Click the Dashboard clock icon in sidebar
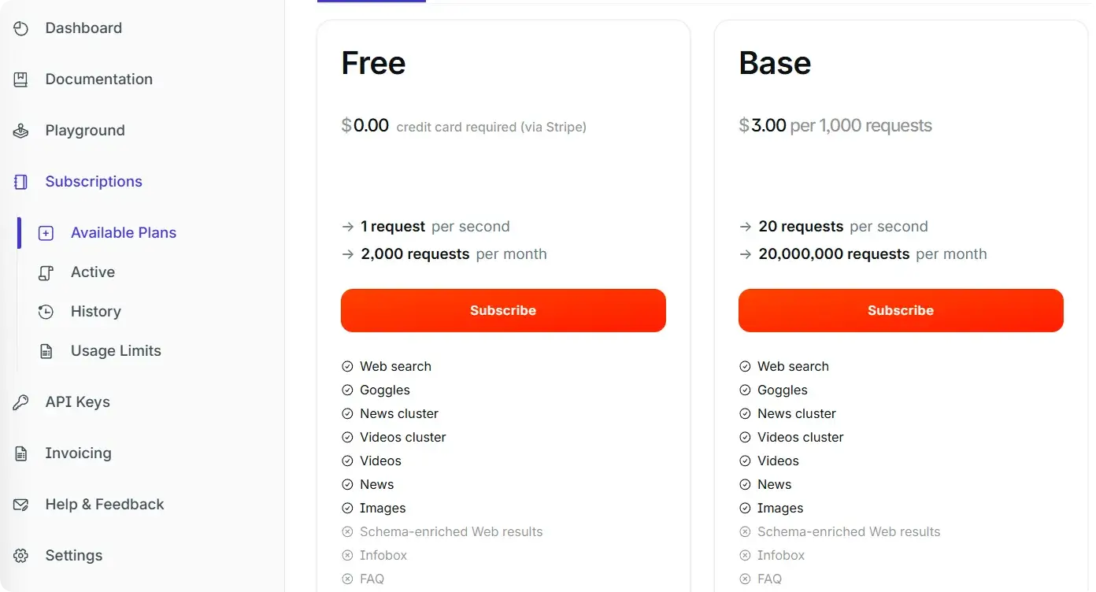This screenshot has width=1096, height=592. tap(20, 28)
